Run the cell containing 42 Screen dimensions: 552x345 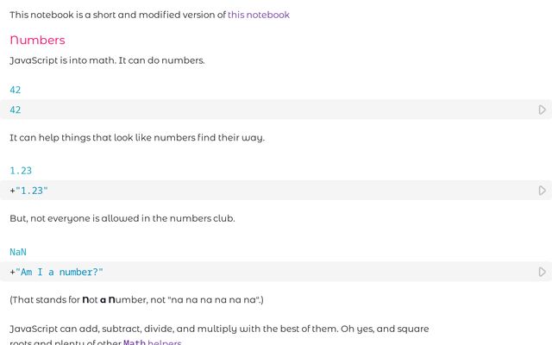click(542, 110)
